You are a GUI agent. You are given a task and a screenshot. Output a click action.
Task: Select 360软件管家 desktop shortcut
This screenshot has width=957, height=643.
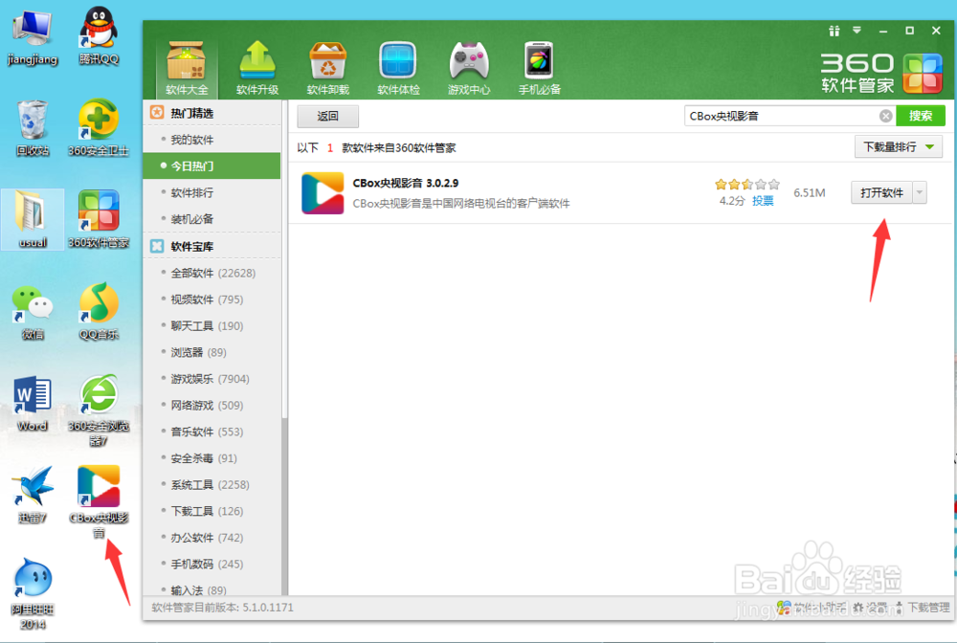(x=99, y=219)
